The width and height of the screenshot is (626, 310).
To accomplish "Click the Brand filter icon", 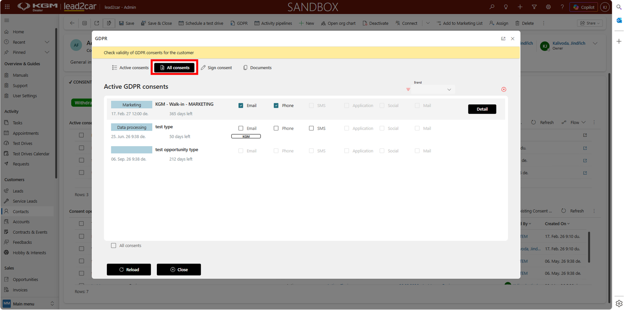I will 408,90.
